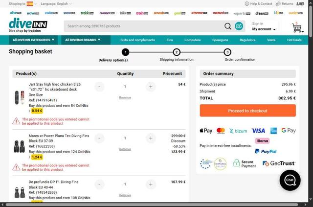Open the diveinn brand strip logo
The height and width of the screenshot is (207, 313).
[16, 13]
